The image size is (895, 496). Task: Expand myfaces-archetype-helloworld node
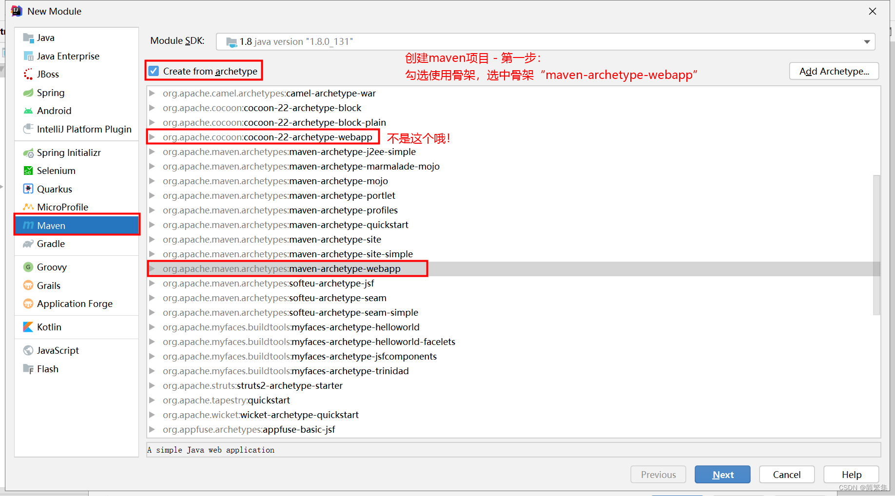pyautogui.click(x=152, y=327)
